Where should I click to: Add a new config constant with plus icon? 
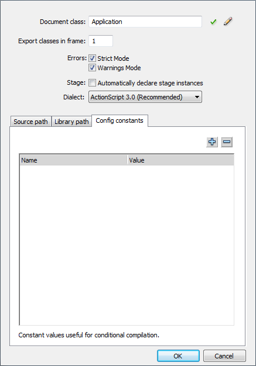point(212,142)
